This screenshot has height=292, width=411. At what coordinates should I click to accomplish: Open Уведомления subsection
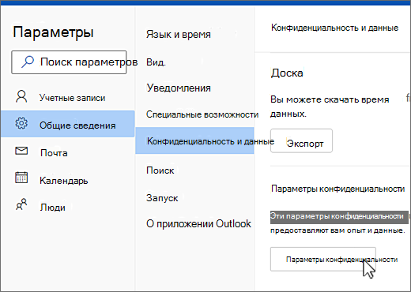(x=179, y=88)
